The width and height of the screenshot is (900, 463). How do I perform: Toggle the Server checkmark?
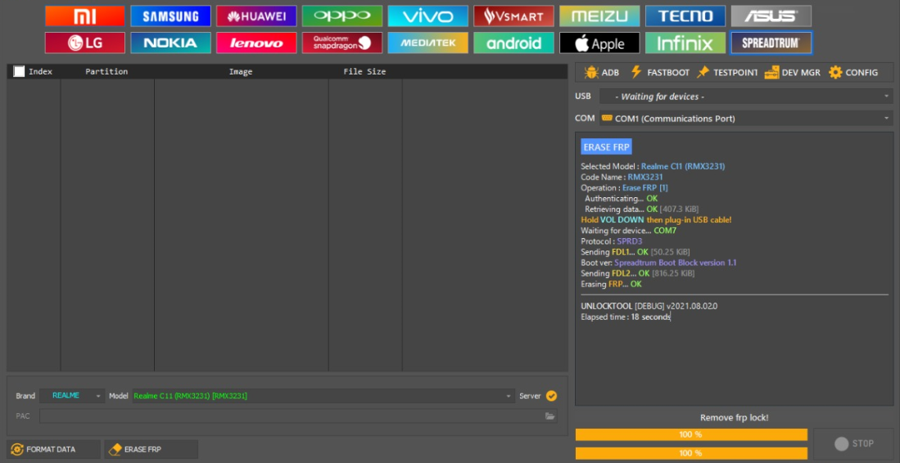[x=551, y=396]
